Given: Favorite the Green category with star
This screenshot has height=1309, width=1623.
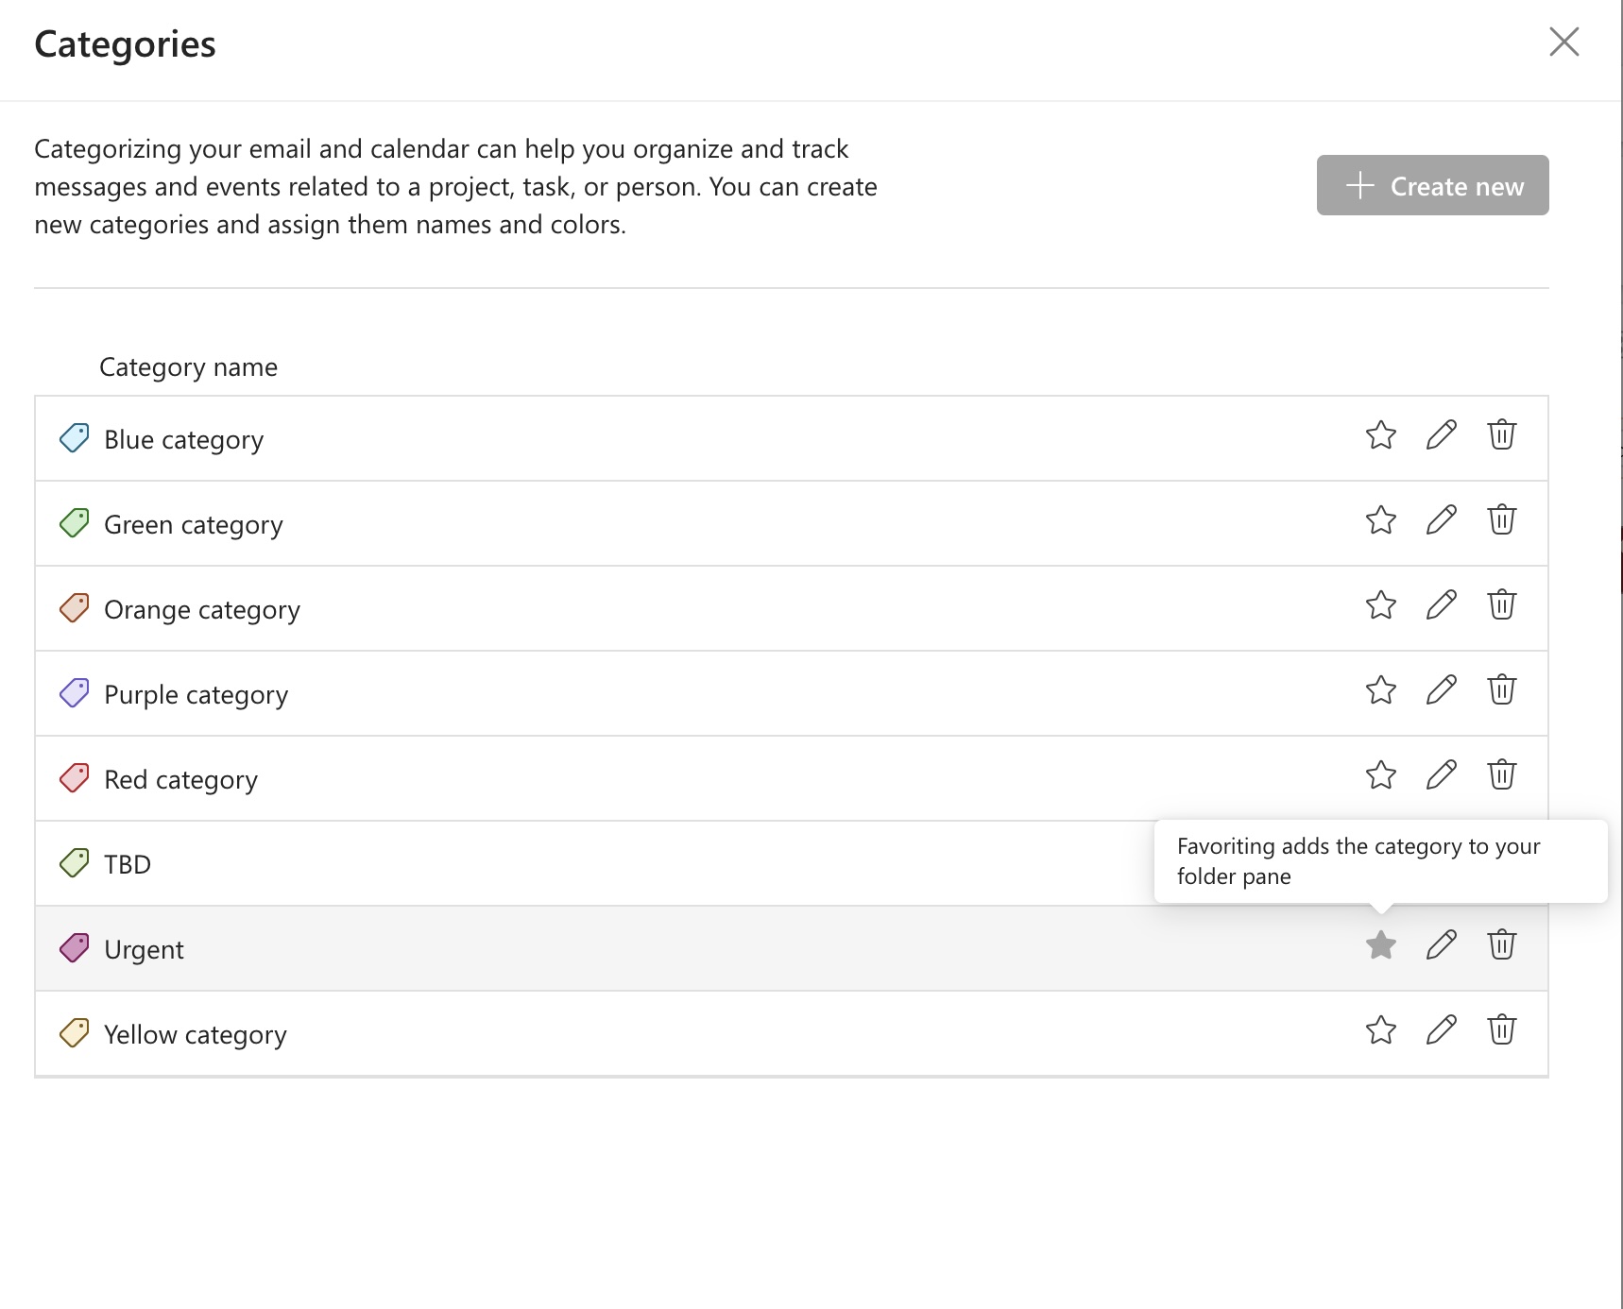Looking at the screenshot, I should tap(1380, 520).
